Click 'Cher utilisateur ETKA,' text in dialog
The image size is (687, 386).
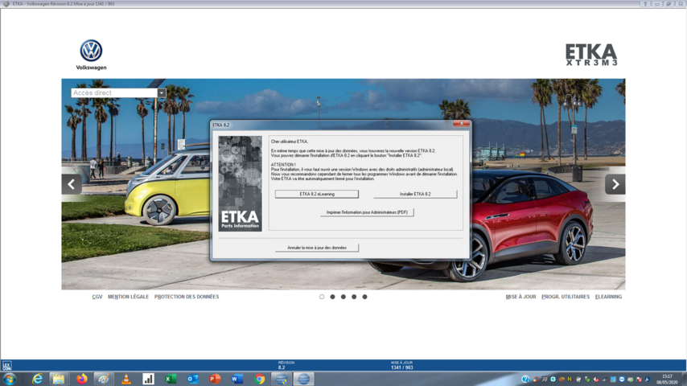coord(290,142)
